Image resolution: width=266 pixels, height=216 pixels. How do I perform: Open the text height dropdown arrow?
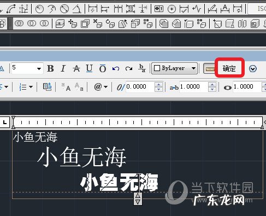pos(39,69)
